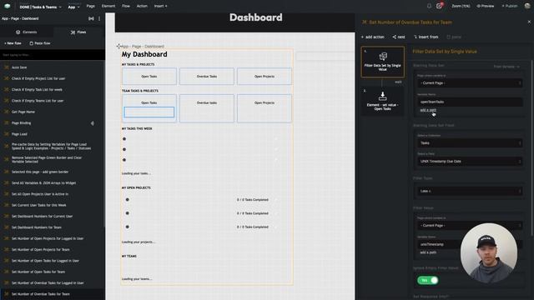
Task: Open the App dropdown in top bar
Action: pyautogui.click(x=73, y=7)
